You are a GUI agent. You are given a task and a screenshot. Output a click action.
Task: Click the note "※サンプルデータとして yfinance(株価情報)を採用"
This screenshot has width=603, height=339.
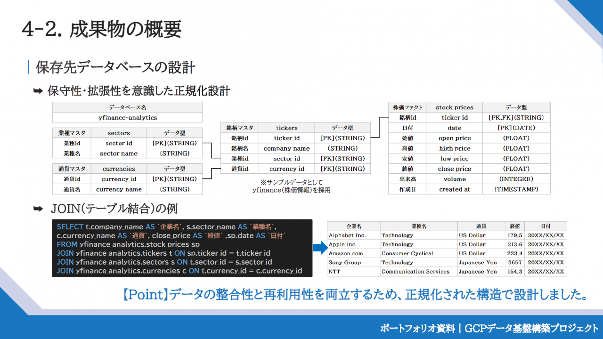[x=291, y=186]
